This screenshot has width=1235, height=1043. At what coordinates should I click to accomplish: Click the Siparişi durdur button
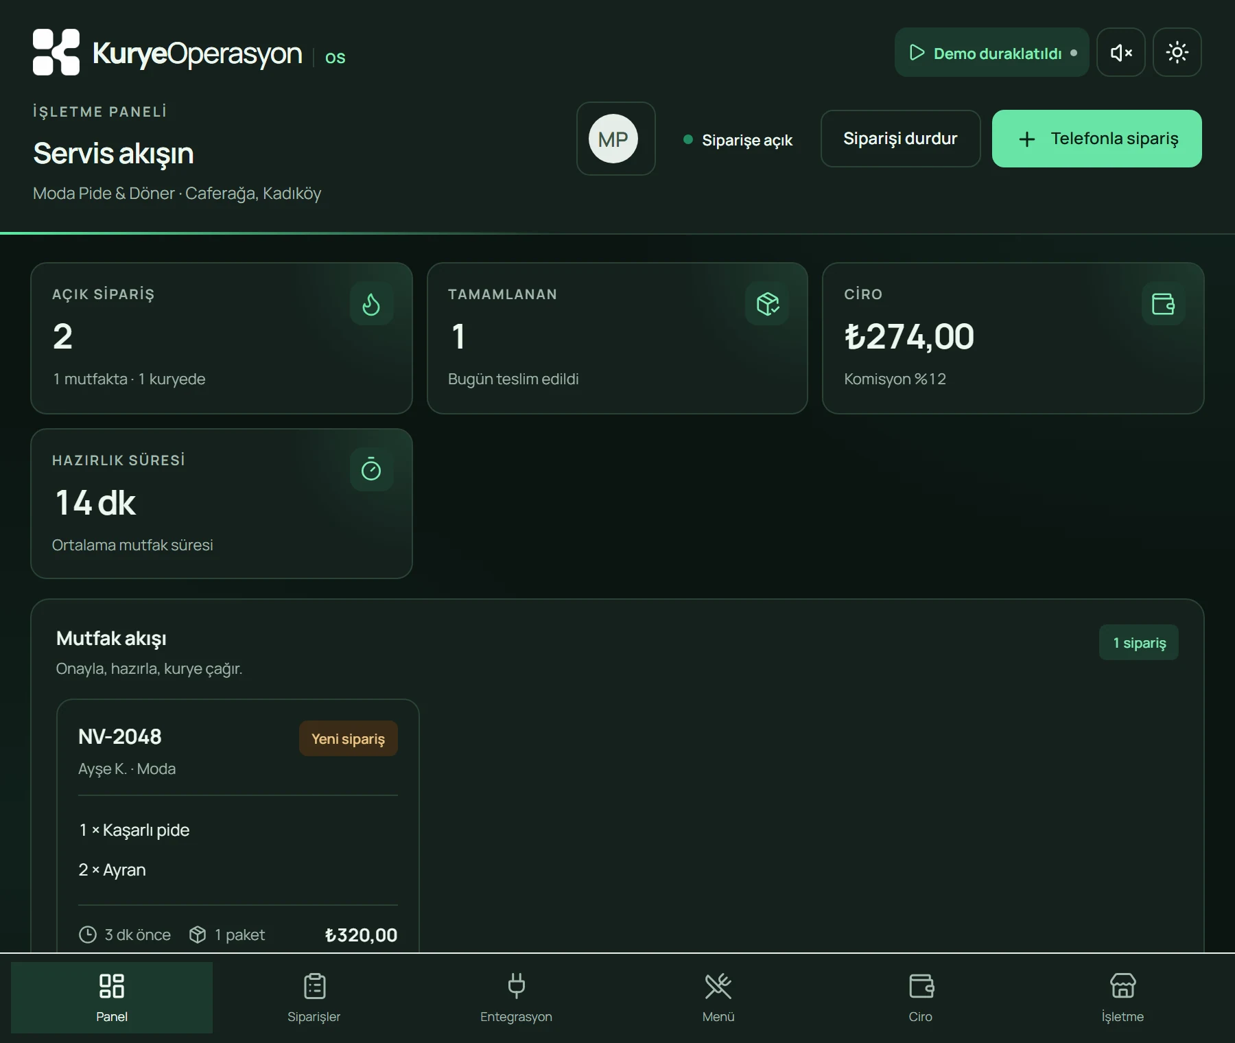pyautogui.click(x=900, y=139)
